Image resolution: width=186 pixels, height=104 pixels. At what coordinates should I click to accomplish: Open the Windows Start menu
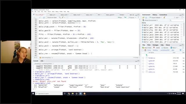click(x=33, y=94)
